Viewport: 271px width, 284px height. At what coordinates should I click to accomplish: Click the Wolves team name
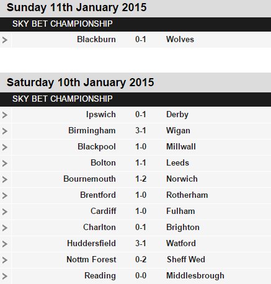[x=180, y=39]
